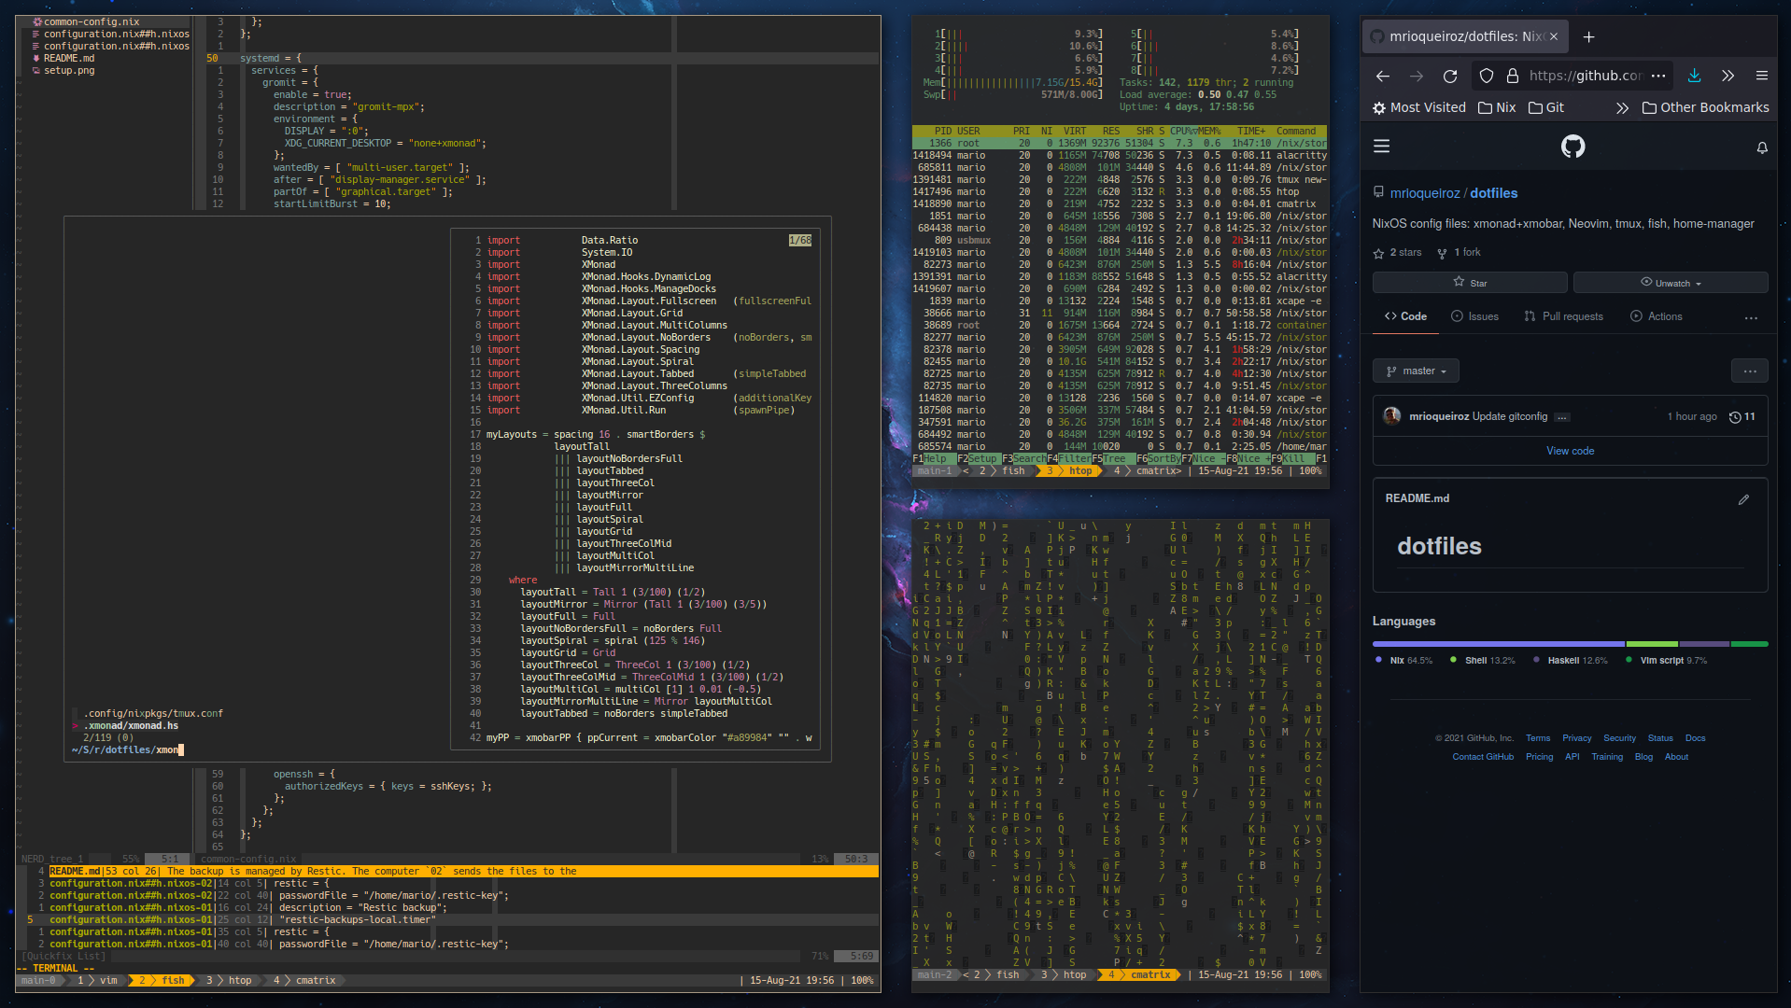1791x1008 pixels.
Task: Click F2 Setup in htop footer
Action: tap(978, 459)
